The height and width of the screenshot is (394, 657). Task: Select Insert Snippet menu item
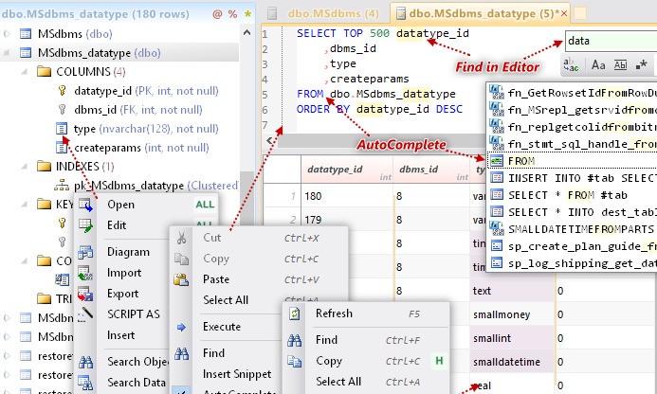pyautogui.click(x=237, y=374)
